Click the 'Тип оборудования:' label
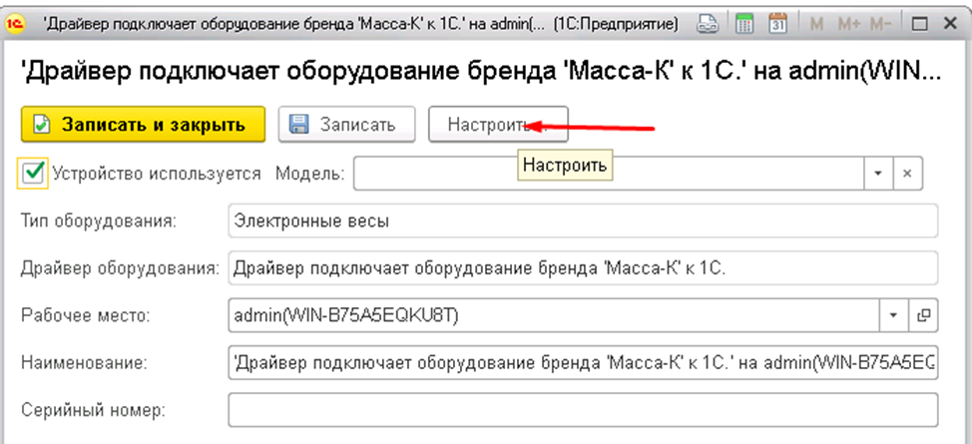This screenshot has height=444, width=972. (x=99, y=222)
